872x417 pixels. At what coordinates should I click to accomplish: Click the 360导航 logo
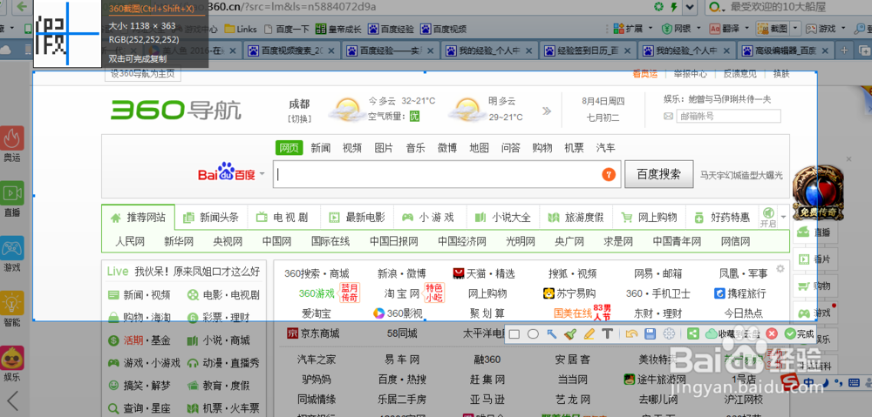176,110
